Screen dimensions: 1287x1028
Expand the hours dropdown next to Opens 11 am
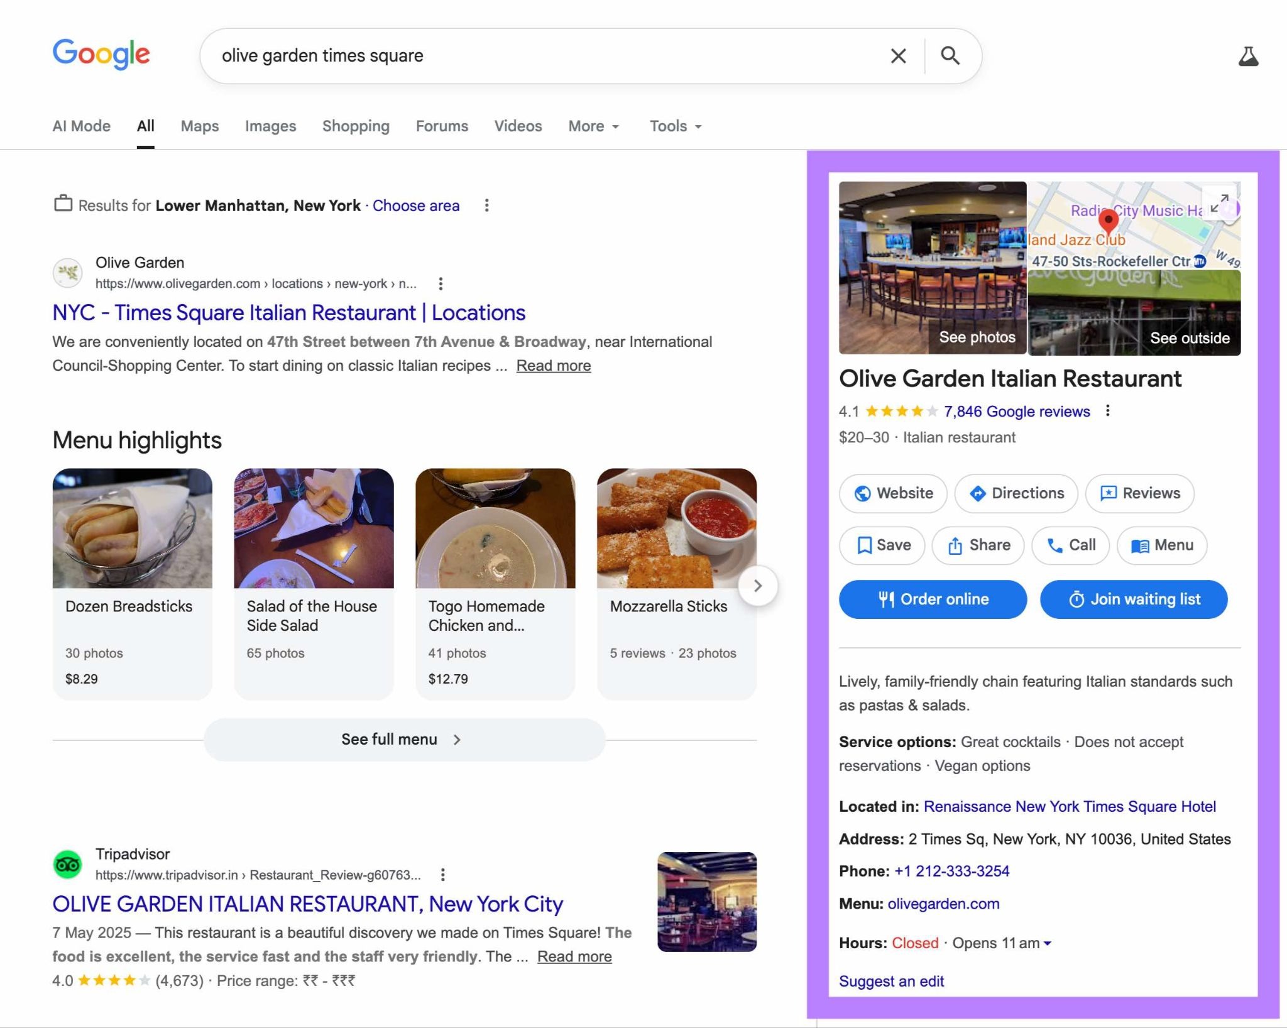pos(1047,943)
